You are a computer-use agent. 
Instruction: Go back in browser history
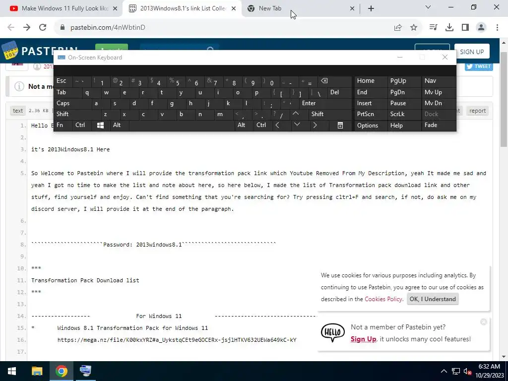[x=11, y=28]
